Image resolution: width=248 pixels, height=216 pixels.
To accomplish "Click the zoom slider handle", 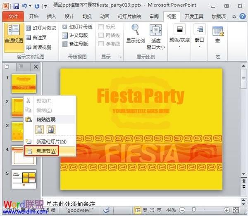I will tap(193, 210).
